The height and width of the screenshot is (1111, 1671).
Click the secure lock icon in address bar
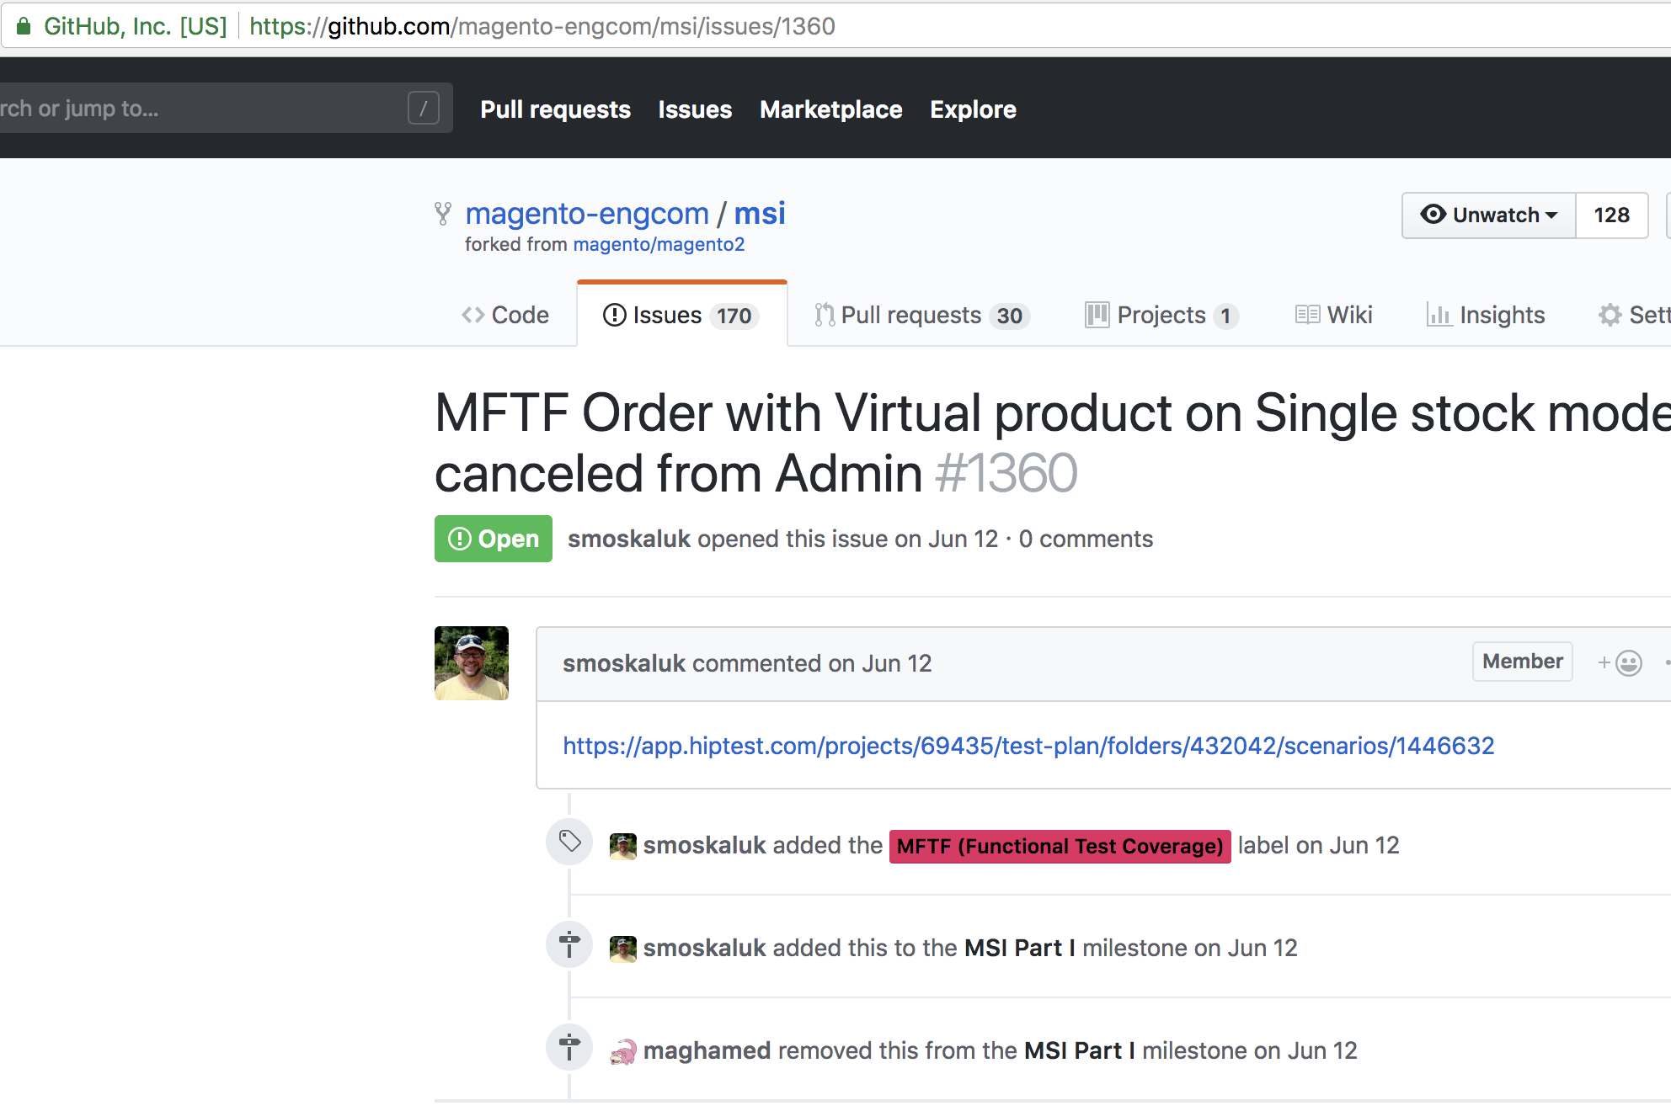(x=24, y=26)
